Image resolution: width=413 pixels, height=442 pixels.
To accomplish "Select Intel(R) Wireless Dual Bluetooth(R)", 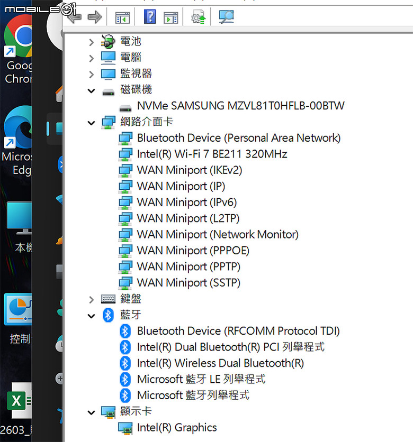I will point(220,363).
